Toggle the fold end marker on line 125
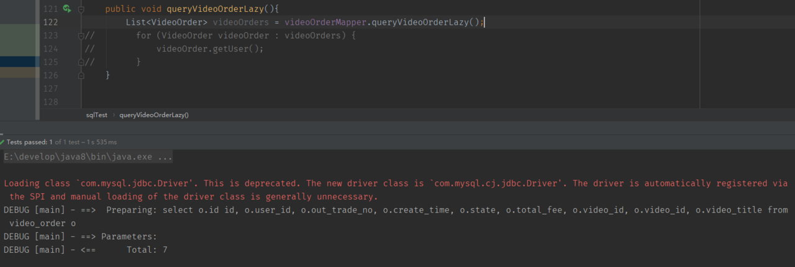 click(81, 62)
